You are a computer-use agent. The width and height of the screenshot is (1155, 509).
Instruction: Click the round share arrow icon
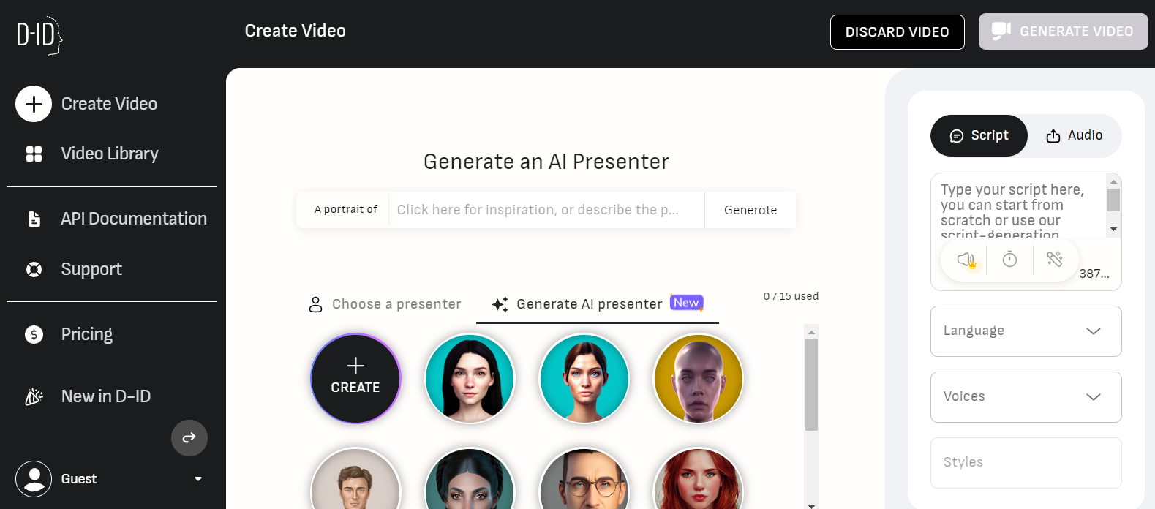tap(189, 438)
